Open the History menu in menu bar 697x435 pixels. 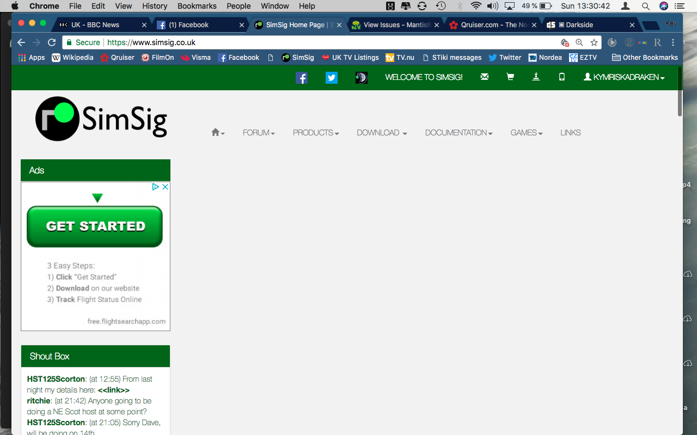[x=155, y=6]
